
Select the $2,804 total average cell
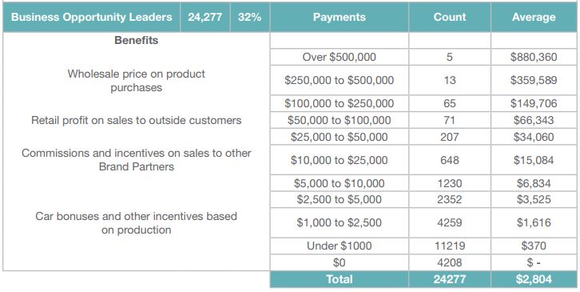534,279
